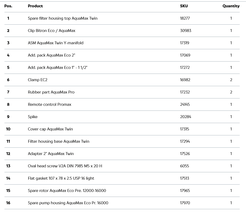Click SKU number 17272

tap(185, 68)
